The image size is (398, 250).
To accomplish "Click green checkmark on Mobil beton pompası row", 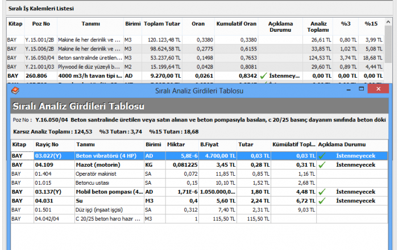I will coord(322,191).
